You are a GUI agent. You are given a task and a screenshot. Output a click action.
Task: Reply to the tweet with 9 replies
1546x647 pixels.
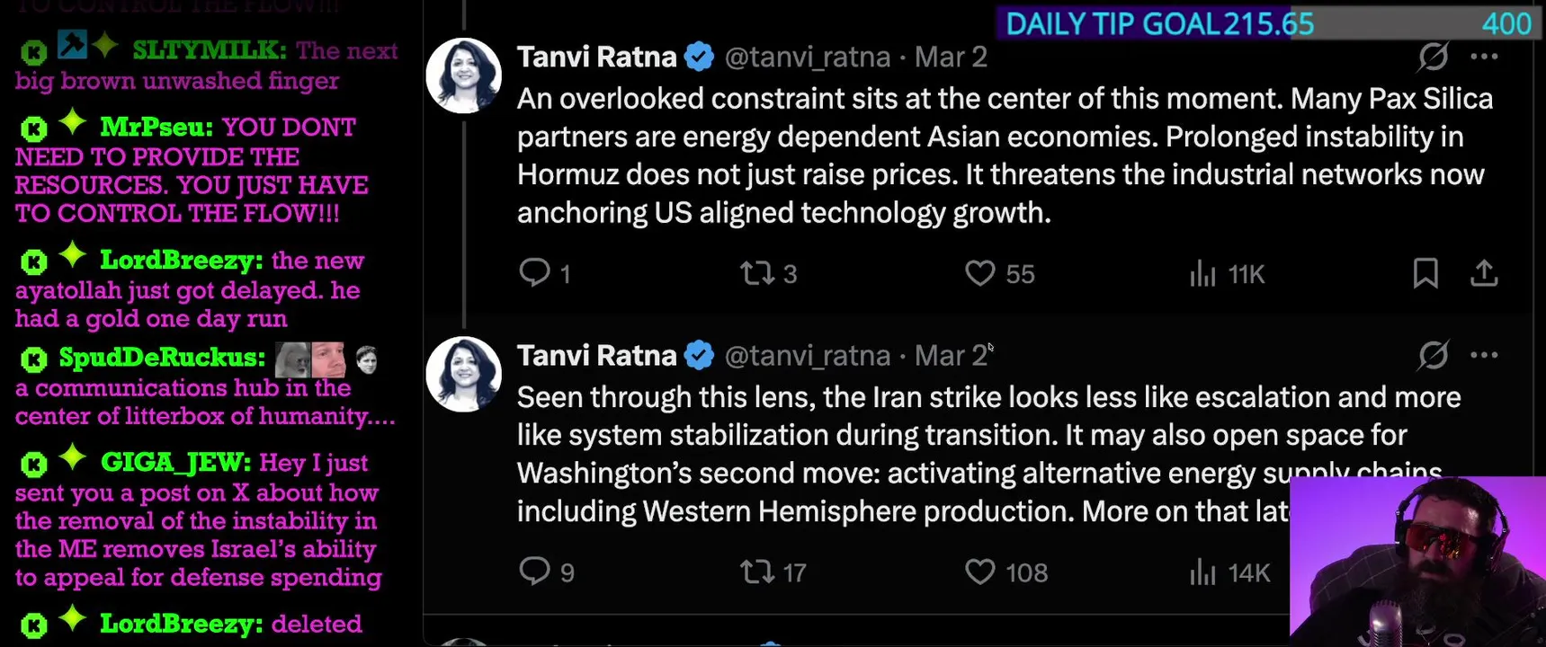pyautogui.click(x=535, y=572)
